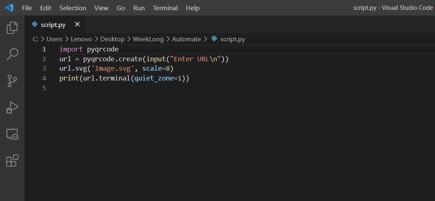Open the File menu
This screenshot has height=201, width=435.
27,8
